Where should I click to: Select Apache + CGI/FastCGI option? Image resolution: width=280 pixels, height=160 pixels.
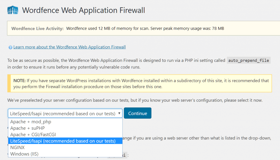click(x=33, y=134)
